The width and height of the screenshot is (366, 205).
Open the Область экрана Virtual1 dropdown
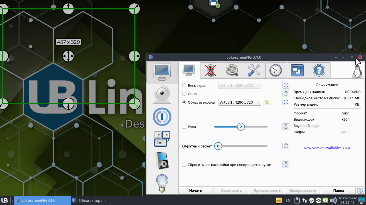[x=240, y=102]
